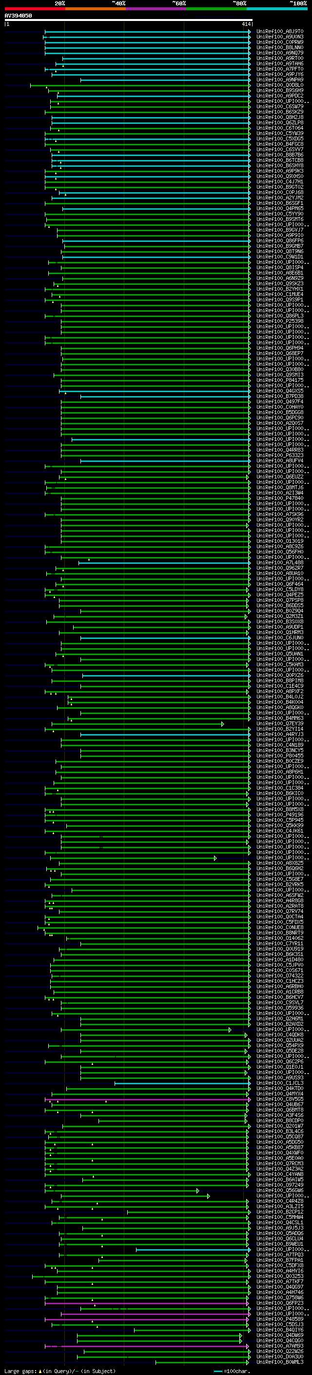Open hit UniRef100_A7PFT0
This screenshot has width=312, height=1375.
280,69
